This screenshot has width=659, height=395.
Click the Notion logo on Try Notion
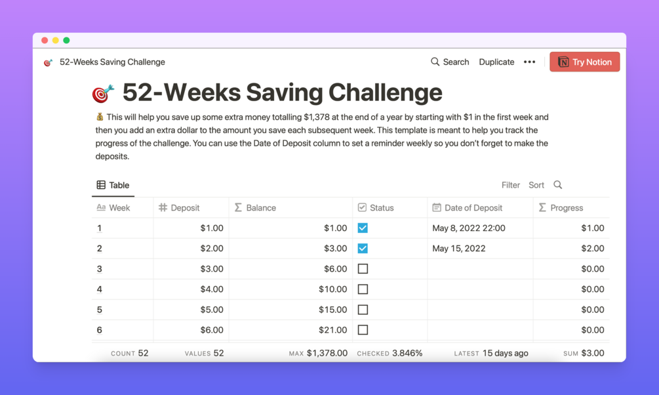pos(563,62)
